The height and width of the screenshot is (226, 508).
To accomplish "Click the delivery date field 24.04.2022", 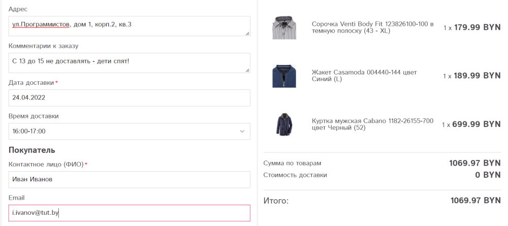I will pos(129,98).
